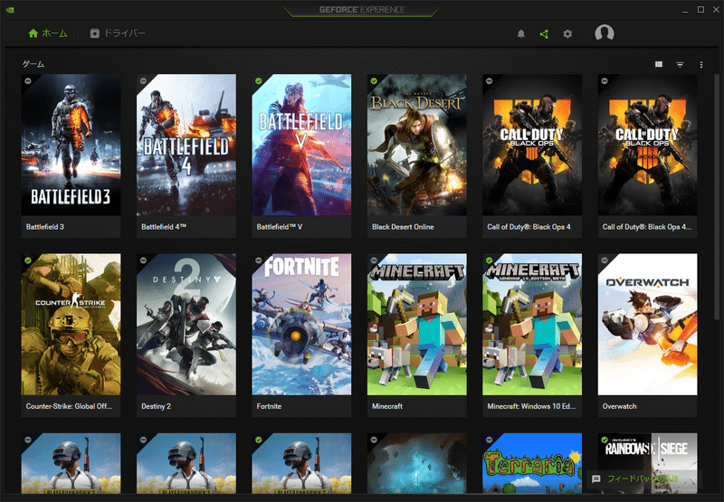
Task: Click Destiny 2 not-optimized status badge
Action: (x=143, y=260)
